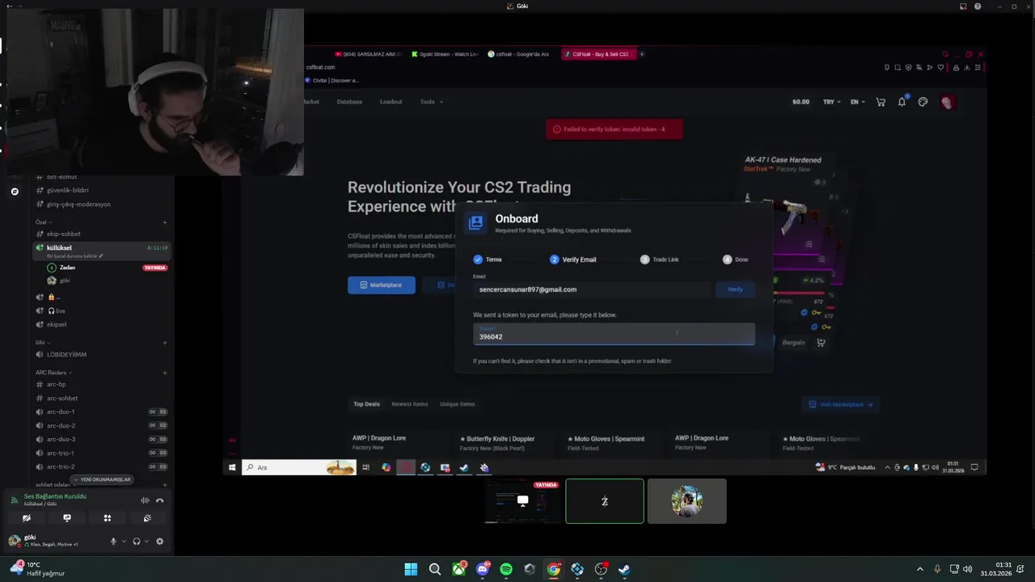The image size is (1035, 582).
Task: Click Bargain button on AK-47 card
Action: (x=793, y=343)
